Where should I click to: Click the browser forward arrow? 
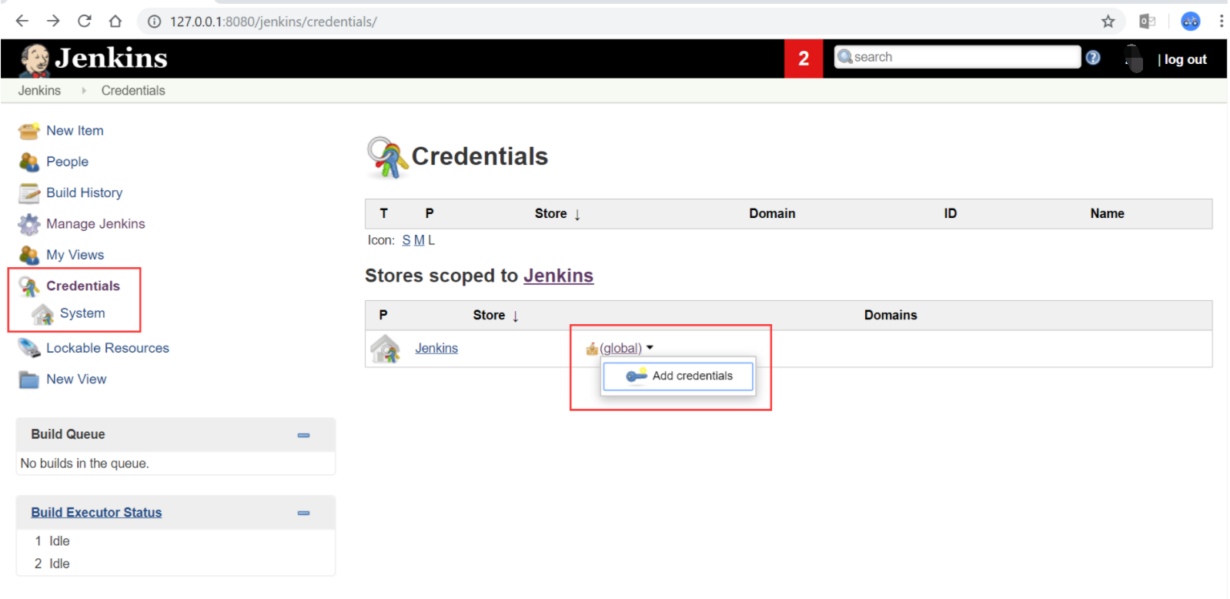[x=53, y=21]
